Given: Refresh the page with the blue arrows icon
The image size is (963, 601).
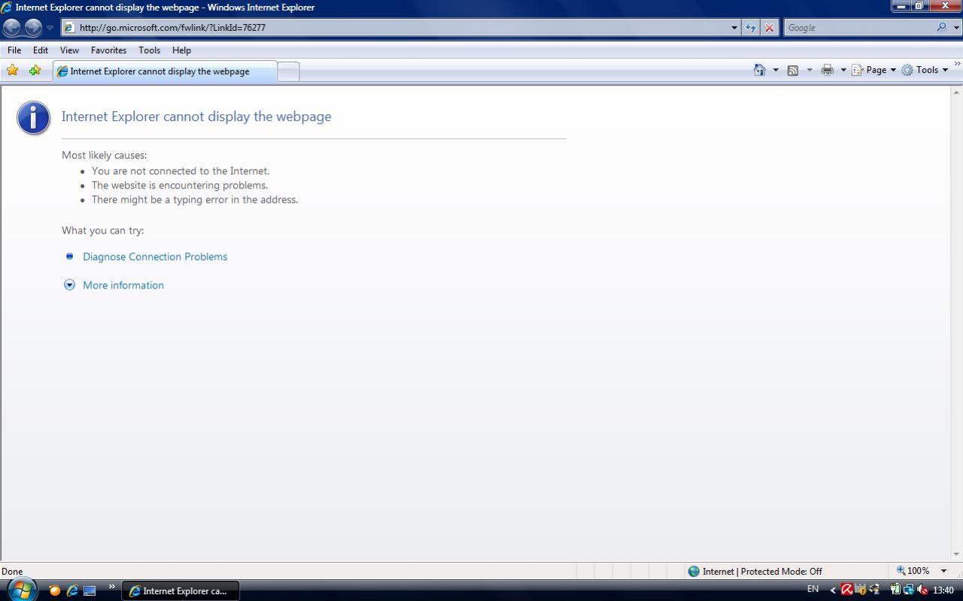Looking at the screenshot, I should (751, 28).
